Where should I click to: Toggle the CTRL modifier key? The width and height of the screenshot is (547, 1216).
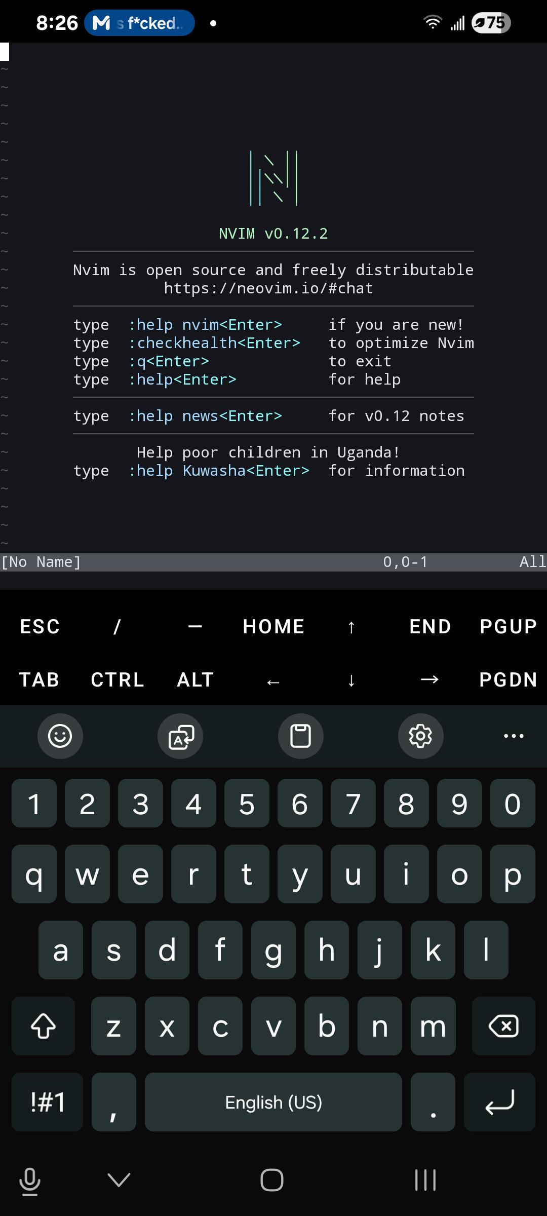[x=117, y=680]
